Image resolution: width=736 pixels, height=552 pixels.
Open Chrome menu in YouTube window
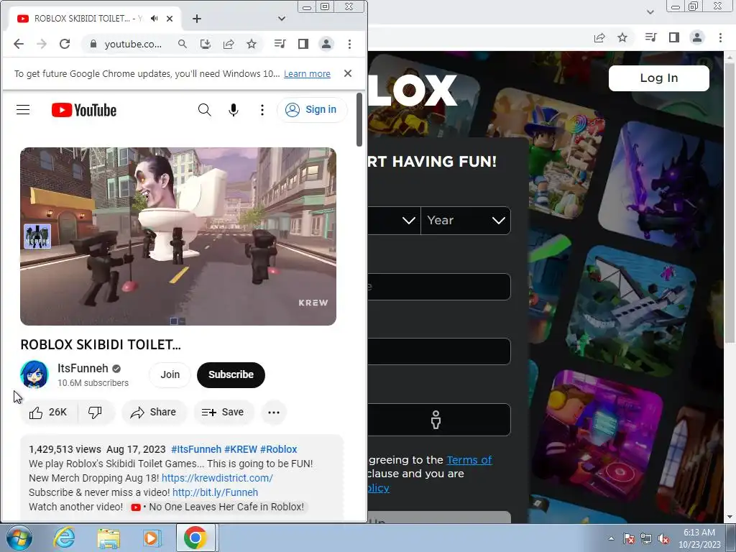(x=349, y=44)
